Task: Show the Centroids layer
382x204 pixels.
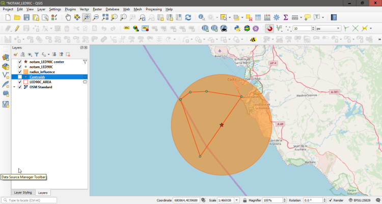Action: coord(20,77)
